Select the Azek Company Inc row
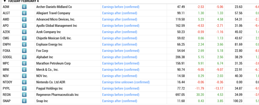The height and width of the screenshot is (105, 259). click(x=129, y=32)
